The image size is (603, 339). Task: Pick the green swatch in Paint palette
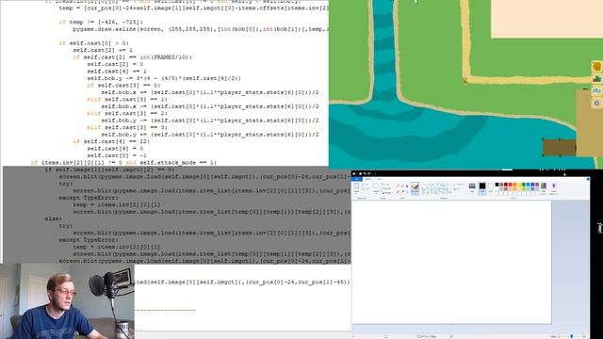(x=524, y=185)
